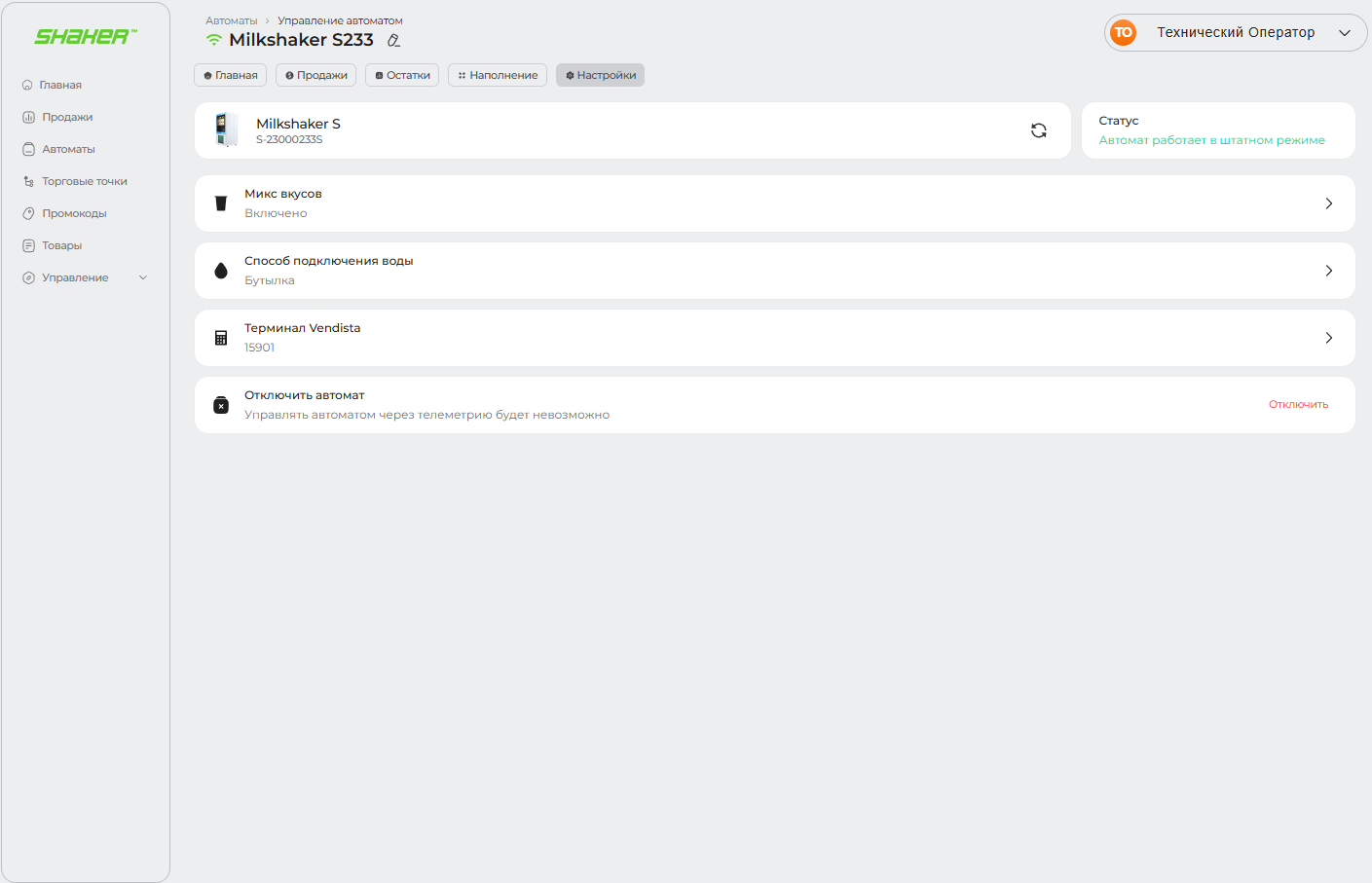Click the Milkshaker S machine thumbnail image

pyautogui.click(x=226, y=130)
